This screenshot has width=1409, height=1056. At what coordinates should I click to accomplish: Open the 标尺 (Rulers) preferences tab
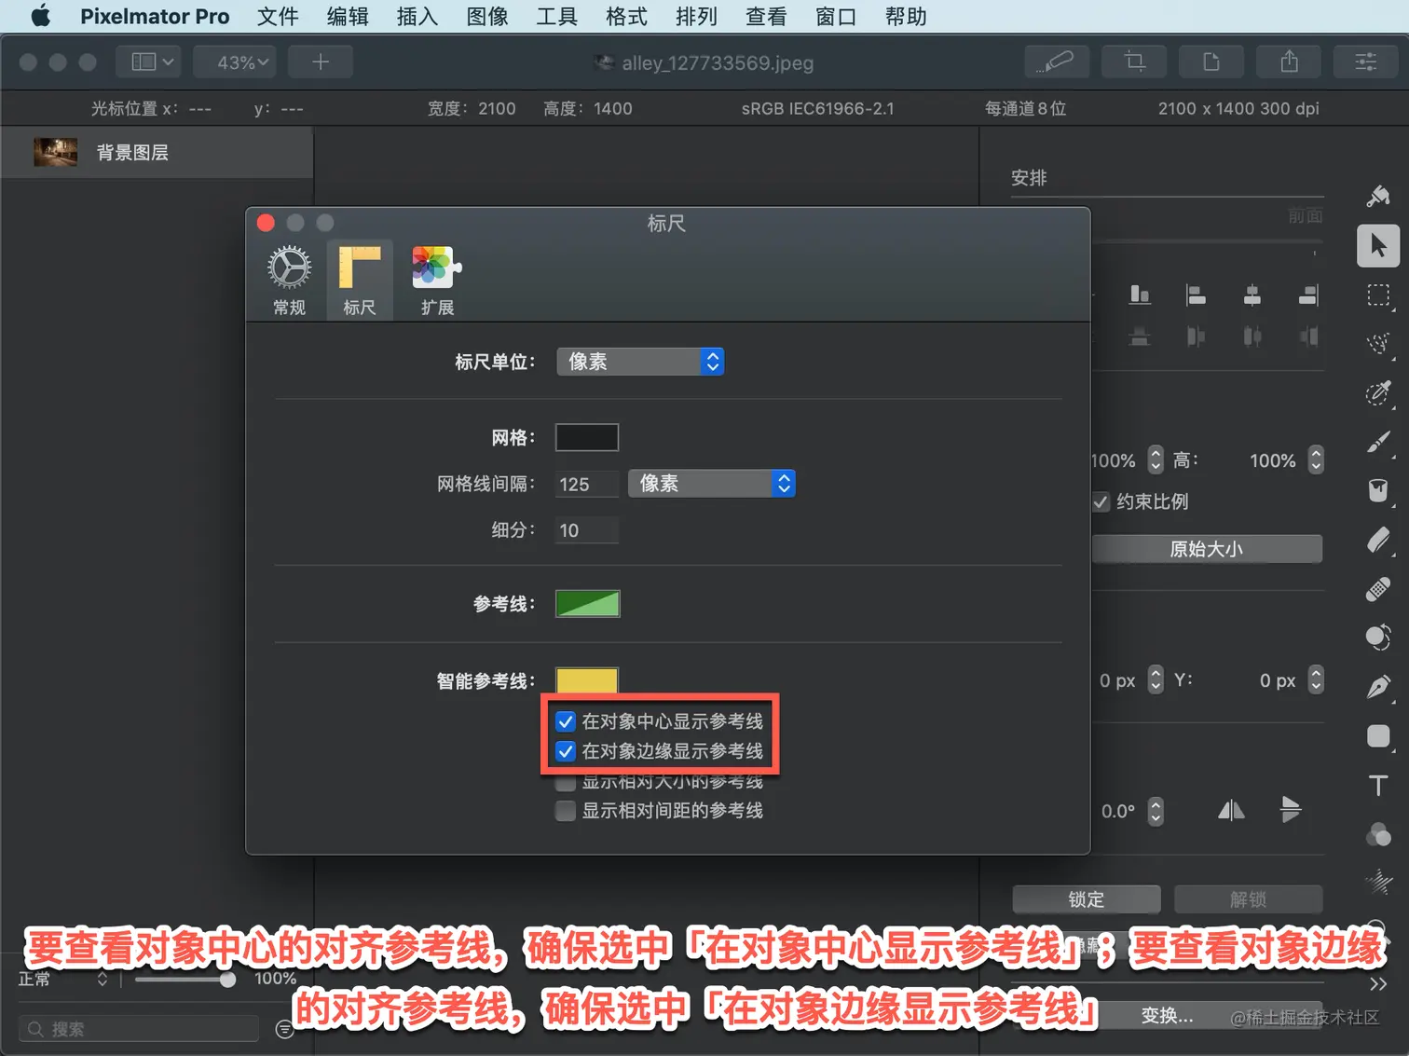tap(360, 280)
